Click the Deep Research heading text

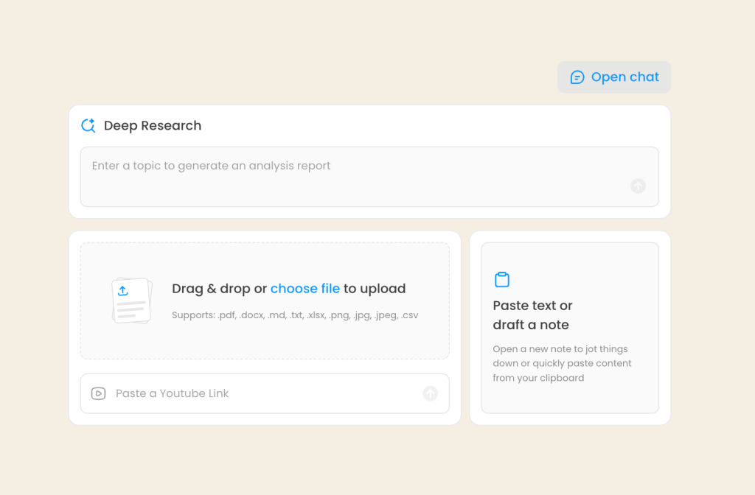coord(153,125)
